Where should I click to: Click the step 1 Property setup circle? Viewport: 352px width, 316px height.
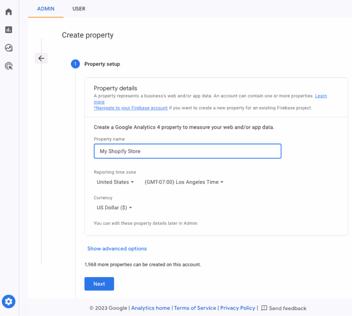point(75,64)
